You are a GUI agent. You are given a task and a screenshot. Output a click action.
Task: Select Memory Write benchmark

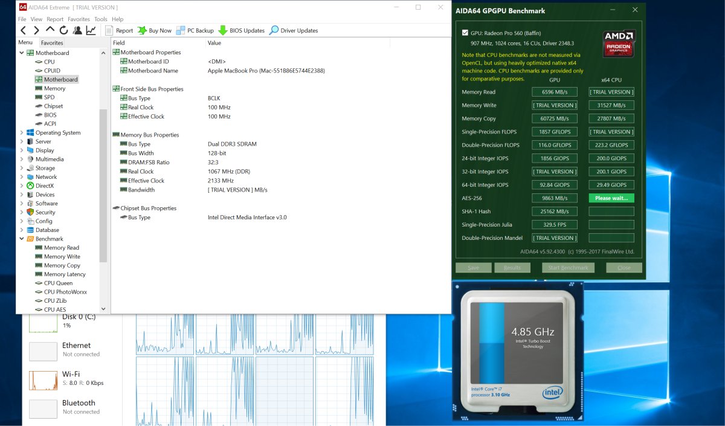coord(62,257)
